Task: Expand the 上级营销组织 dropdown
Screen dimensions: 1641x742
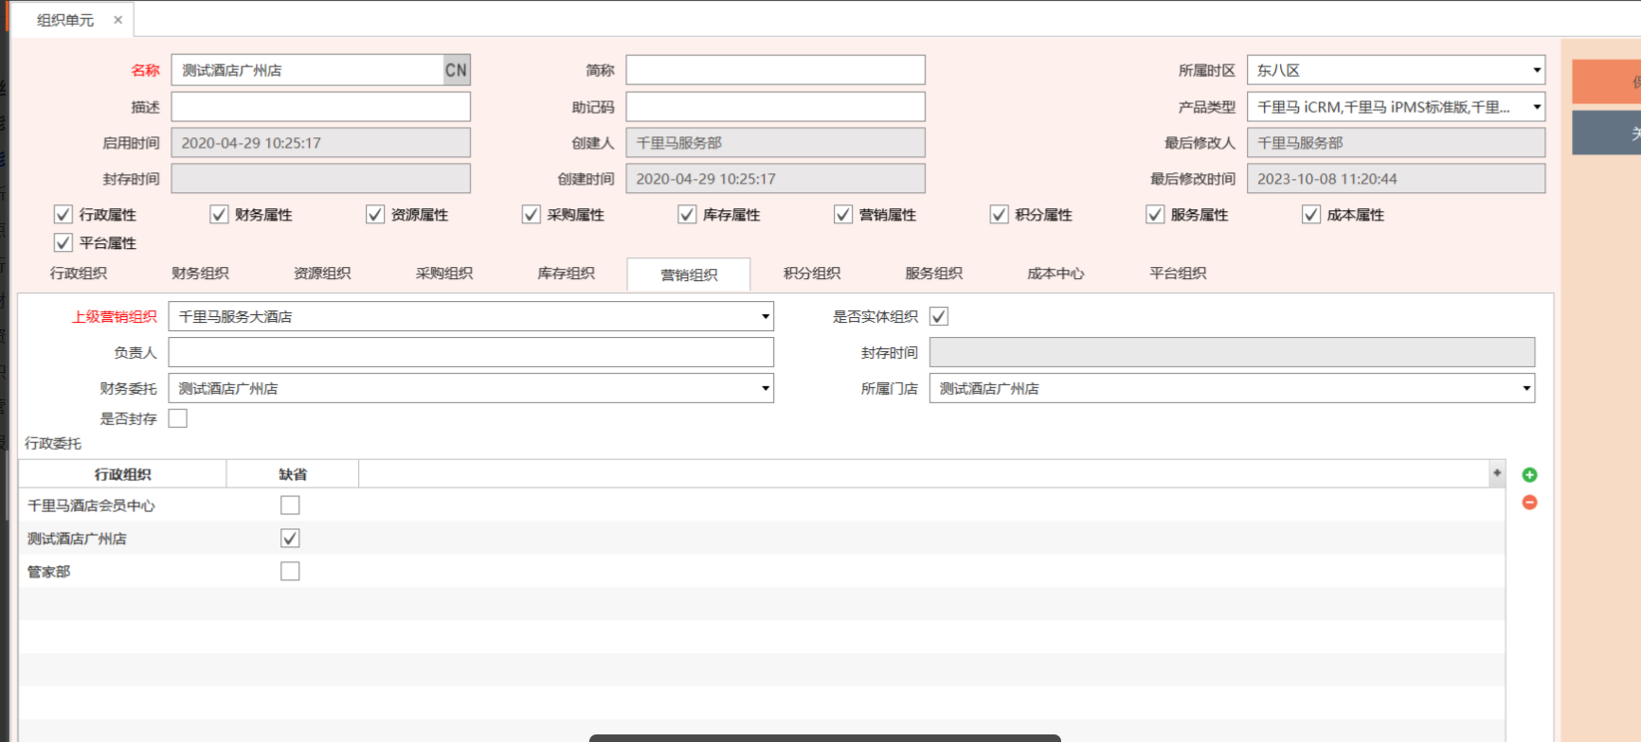Action: (765, 317)
